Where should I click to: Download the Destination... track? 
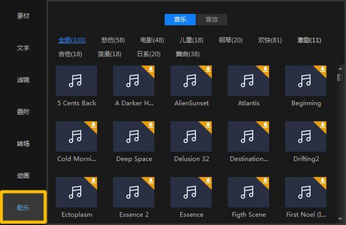(x=265, y=125)
